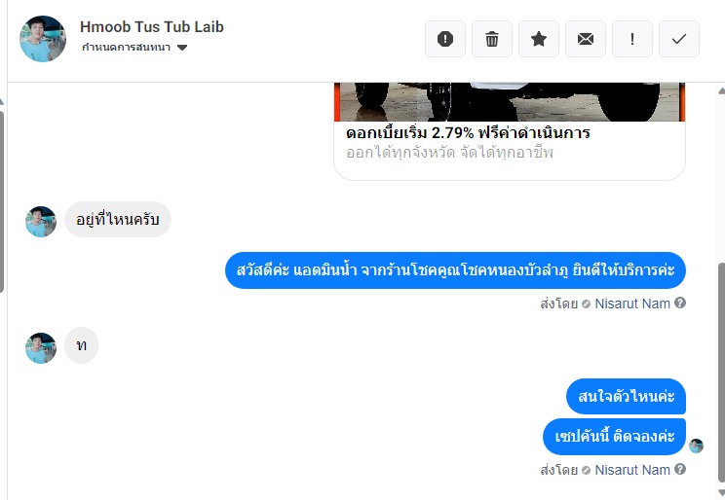Click the bottom Nisarut Nam sender link
The image size is (725, 500).
[x=632, y=470]
